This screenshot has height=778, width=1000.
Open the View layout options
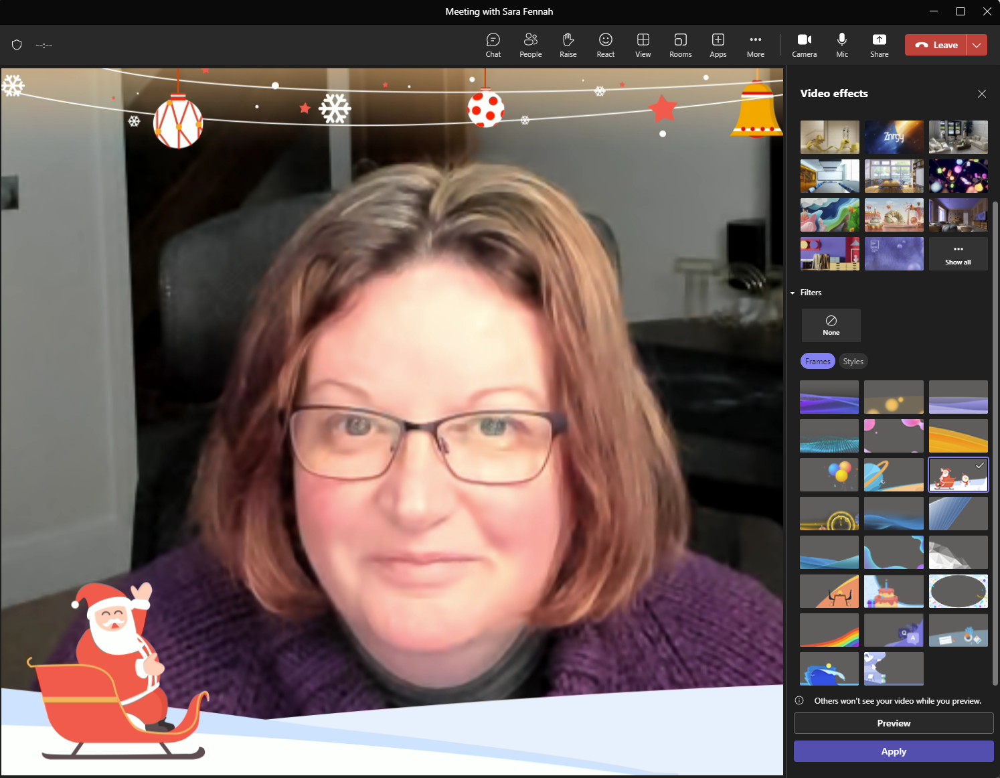tap(643, 45)
